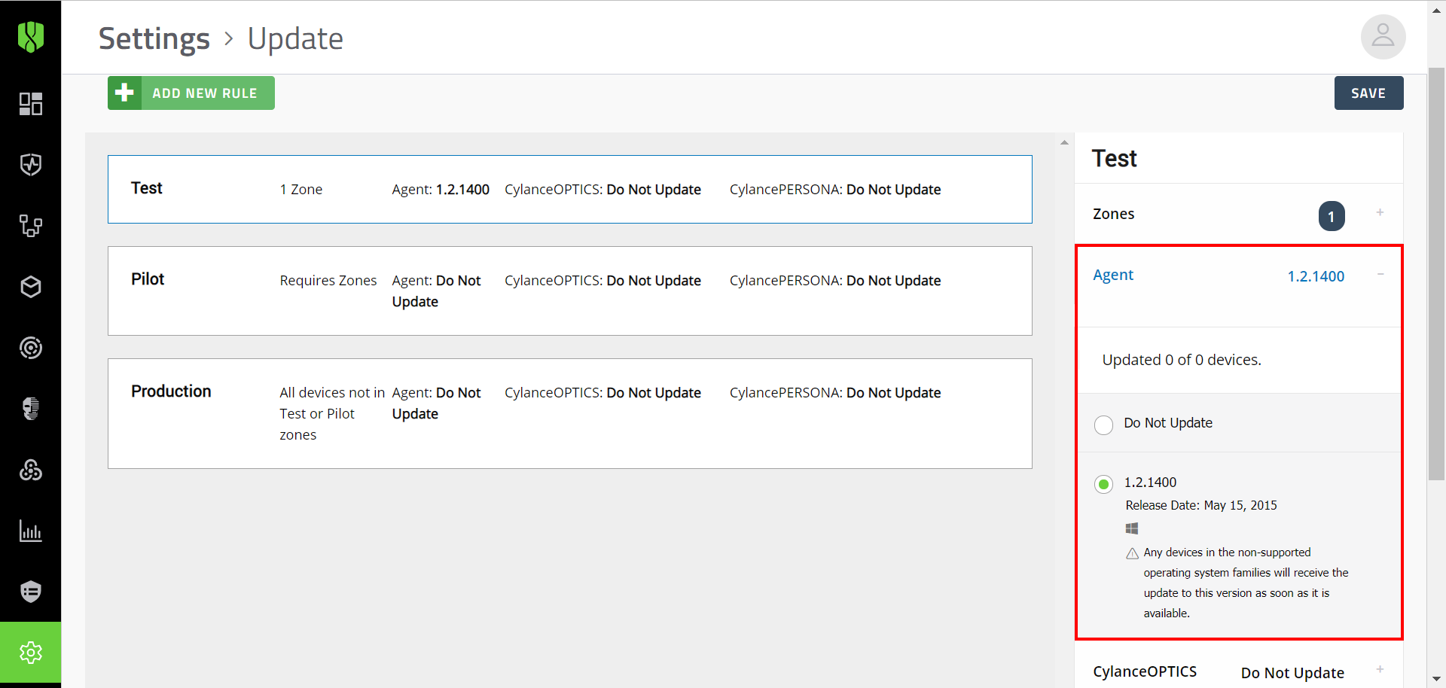Click the Windows OS icon under 1.2.1400
Image resolution: width=1446 pixels, height=688 pixels.
[1132, 528]
